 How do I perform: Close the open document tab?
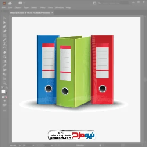click(52, 12)
